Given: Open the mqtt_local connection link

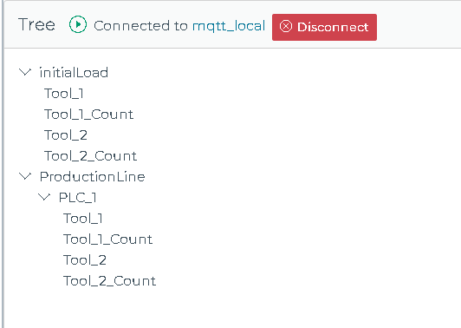Looking at the screenshot, I should [x=229, y=26].
